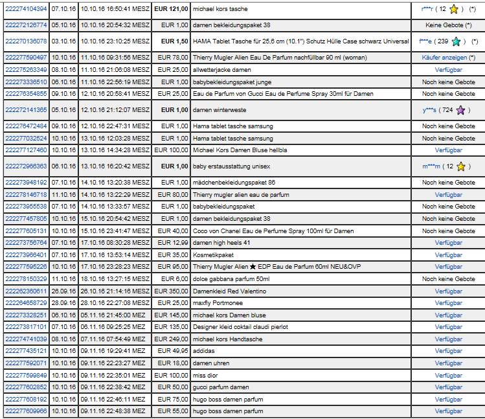
Task: Open item number 222272966363
Action: (26, 166)
